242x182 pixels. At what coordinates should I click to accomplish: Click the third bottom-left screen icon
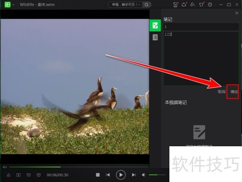point(29,175)
